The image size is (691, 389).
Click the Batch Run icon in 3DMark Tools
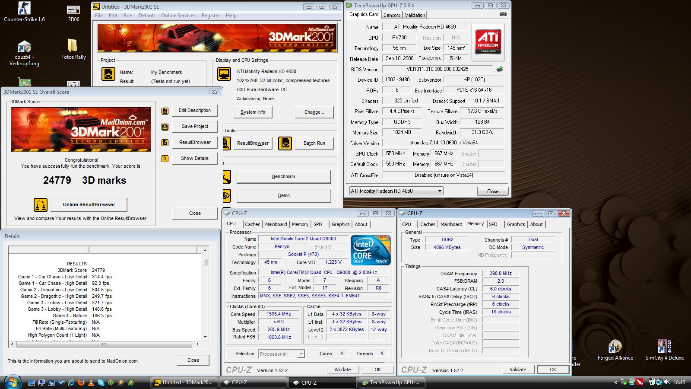pyautogui.click(x=285, y=143)
